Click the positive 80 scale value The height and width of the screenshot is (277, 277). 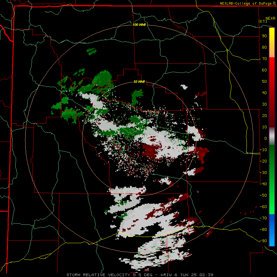pyautogui.click(x=264, y=47)
